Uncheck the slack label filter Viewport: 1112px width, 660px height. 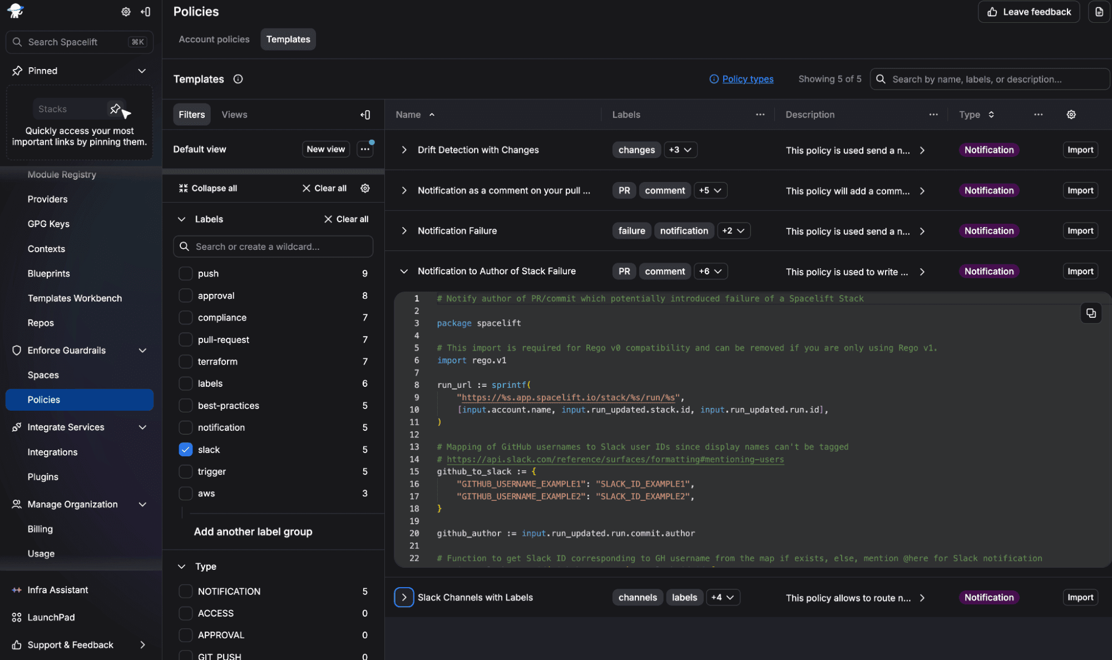coord(185,449)
